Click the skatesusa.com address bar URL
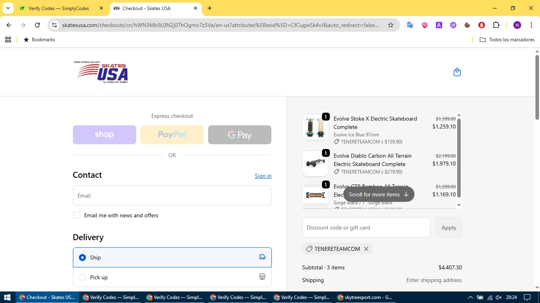Screen dimensions: 540x303 220,25
